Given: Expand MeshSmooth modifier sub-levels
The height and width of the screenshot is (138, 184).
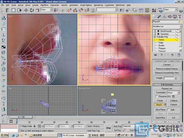Looking at the screenshot, I should [x=158, y=31].
